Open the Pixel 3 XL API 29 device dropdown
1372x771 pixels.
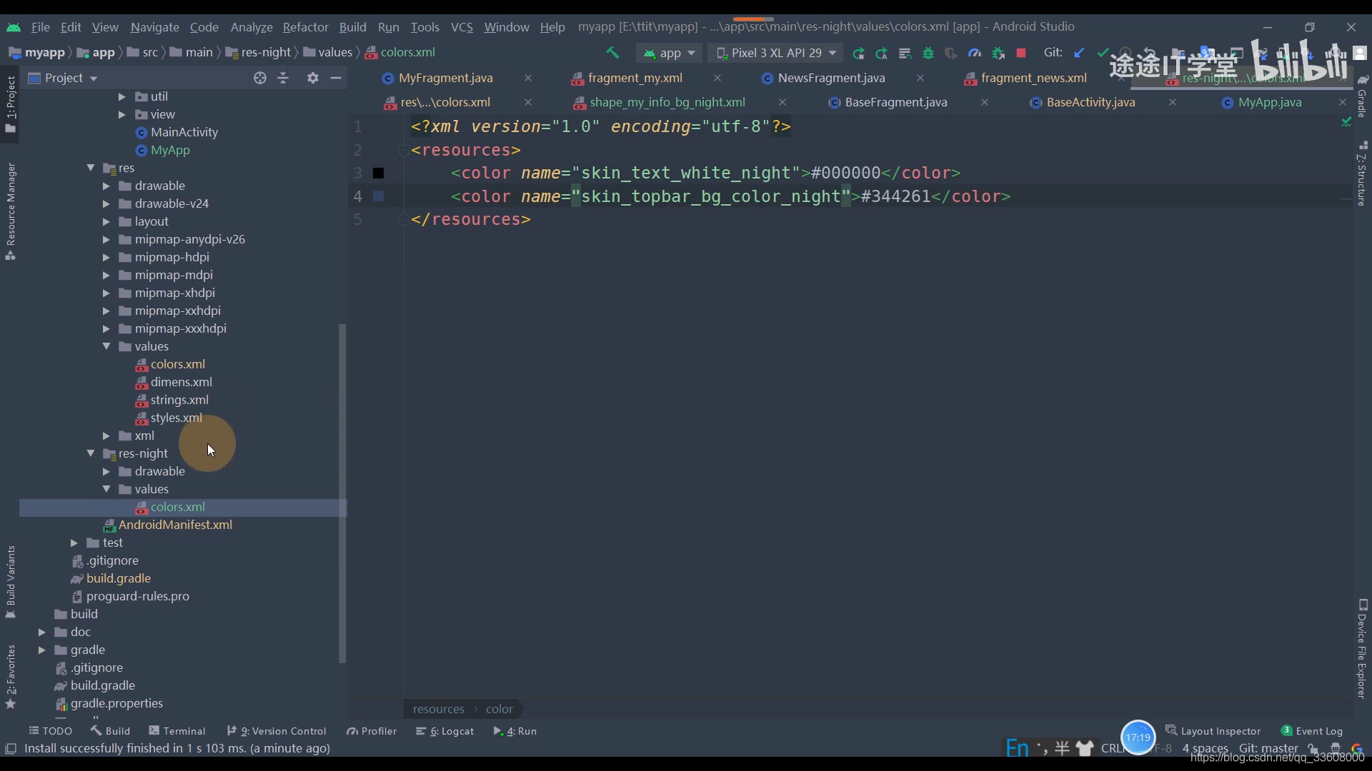(x=775, y=53)
